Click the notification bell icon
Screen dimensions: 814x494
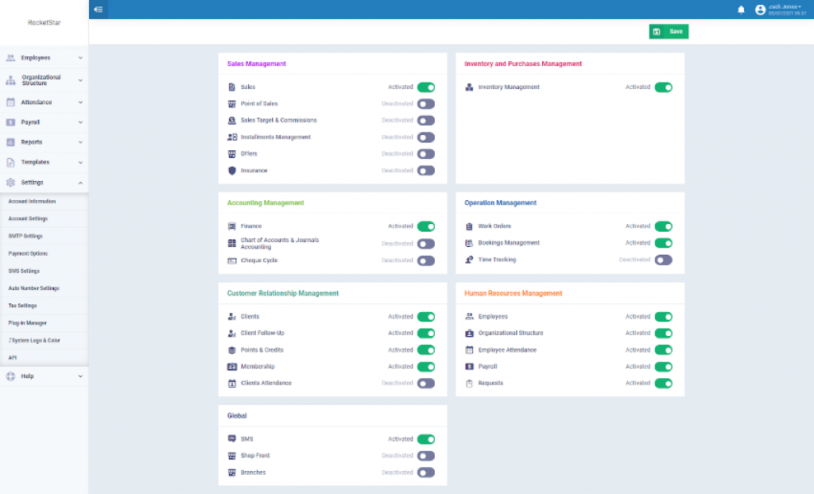[x=741, y=10]
